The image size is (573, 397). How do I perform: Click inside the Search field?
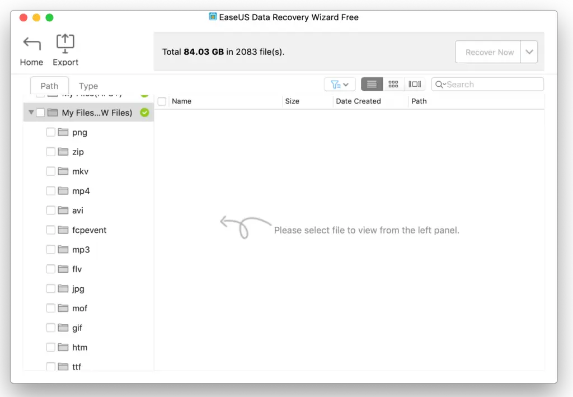pos(487,85)
